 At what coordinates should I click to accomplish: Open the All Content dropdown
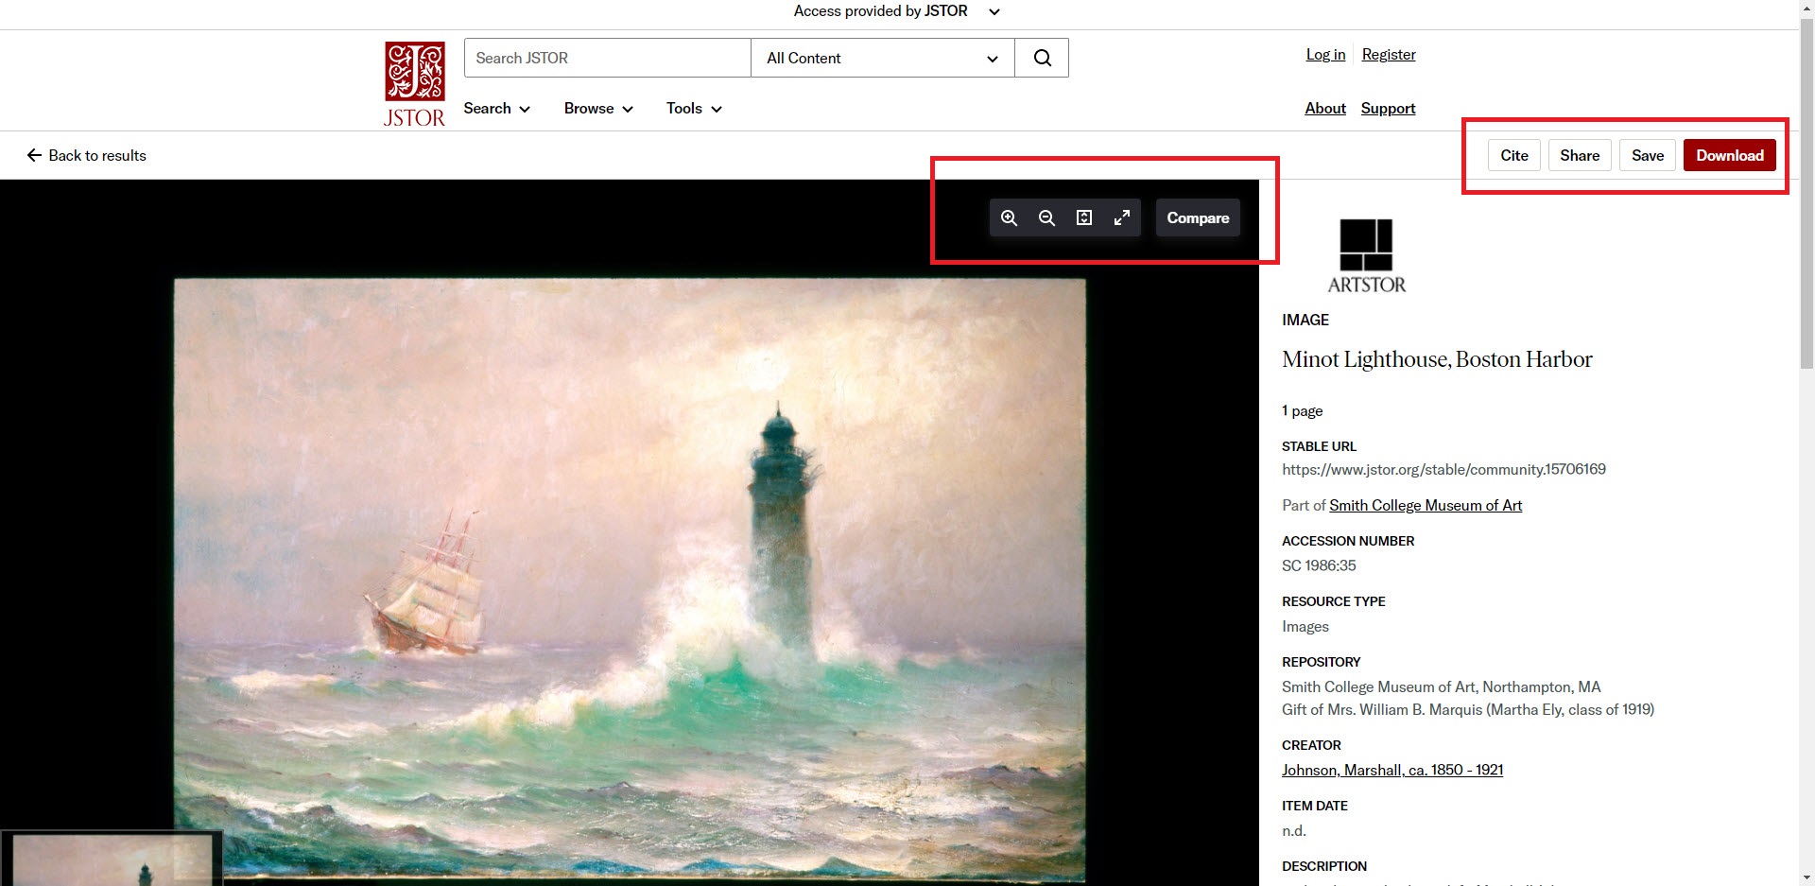(883, 58)
